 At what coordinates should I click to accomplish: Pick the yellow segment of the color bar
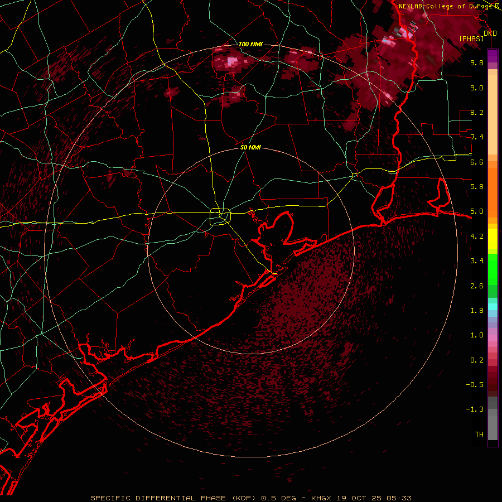(x=493, y=239)
